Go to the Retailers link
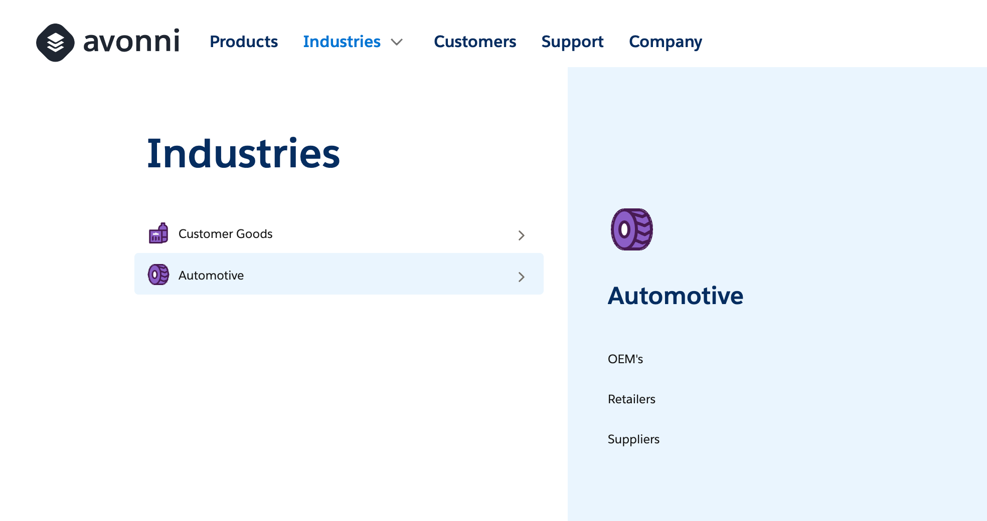The width and height of the screenshot is (987, 521). point(631,399)
